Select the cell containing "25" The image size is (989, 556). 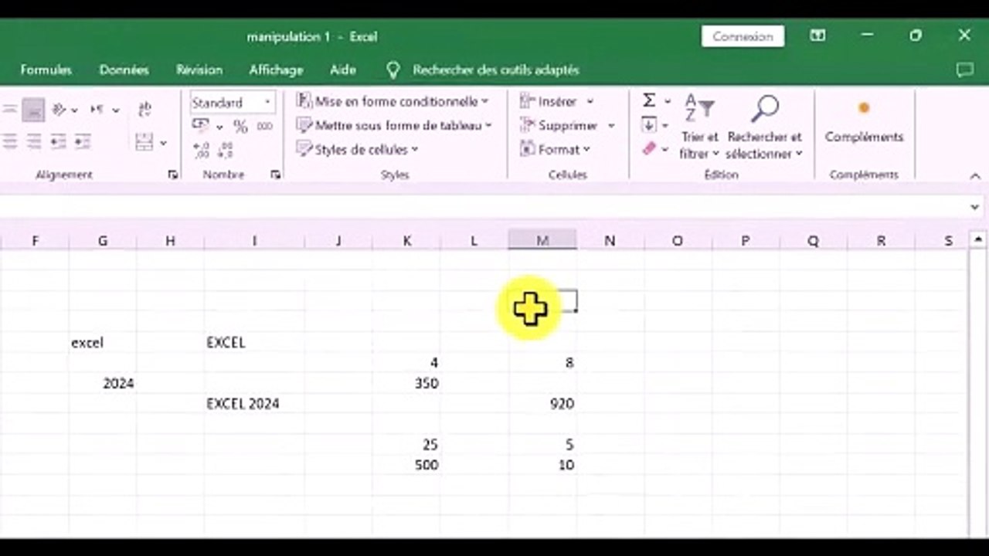(406, 444)
